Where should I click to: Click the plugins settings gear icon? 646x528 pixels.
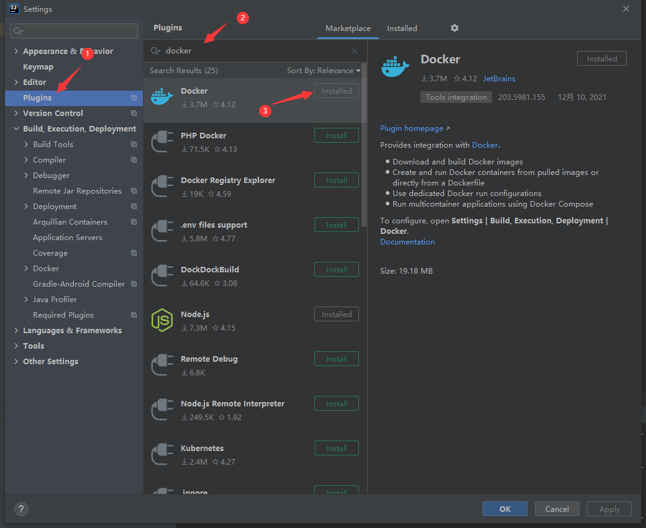coord(454,29)
